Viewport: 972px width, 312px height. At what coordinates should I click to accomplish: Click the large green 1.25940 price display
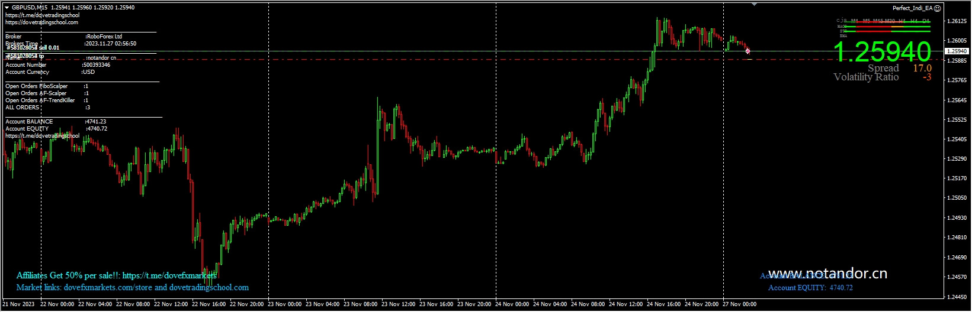click(x=883, y=52)
